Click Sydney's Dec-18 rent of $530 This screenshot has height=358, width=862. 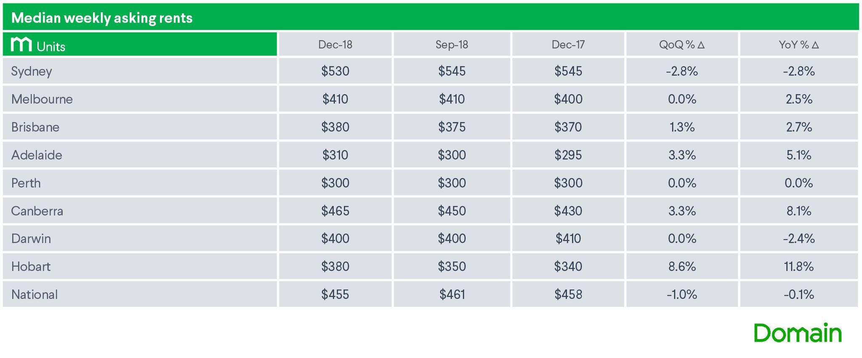[x=335, y=71]
